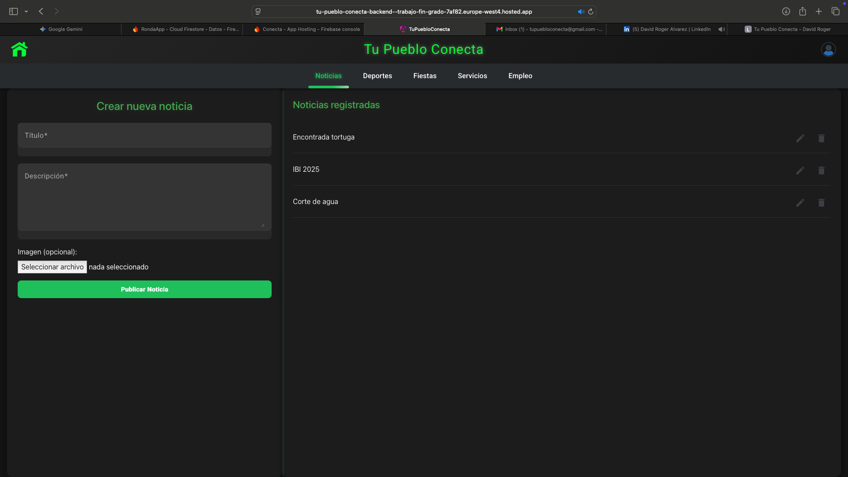
Task: Open the tab overview icon
Action: click(836, 11)
